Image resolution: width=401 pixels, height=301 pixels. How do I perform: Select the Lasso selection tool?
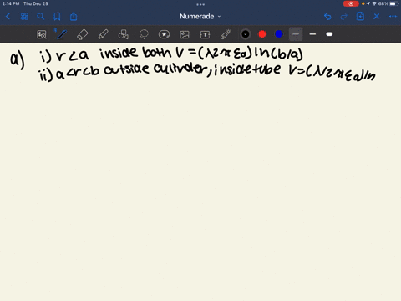(x=144, y=34)
